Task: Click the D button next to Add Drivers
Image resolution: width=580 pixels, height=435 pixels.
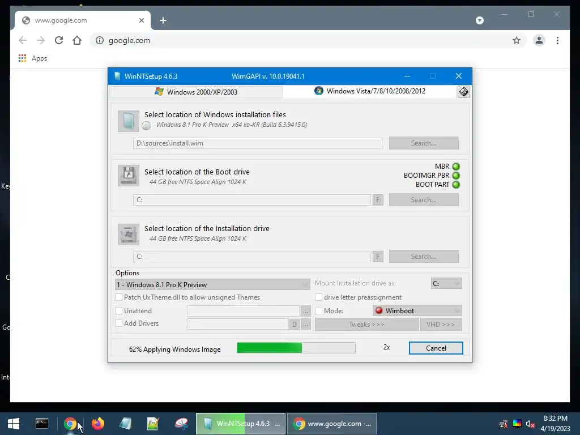Action: tap(294, 325)
